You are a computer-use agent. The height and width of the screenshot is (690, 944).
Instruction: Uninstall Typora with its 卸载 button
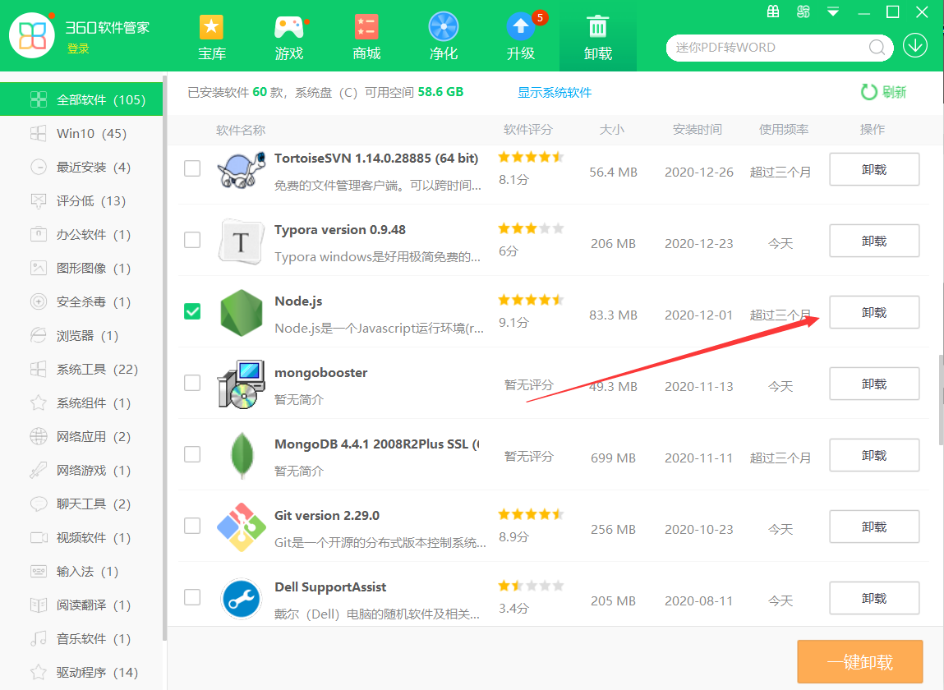pyautogui.click(x=874, y=241)
